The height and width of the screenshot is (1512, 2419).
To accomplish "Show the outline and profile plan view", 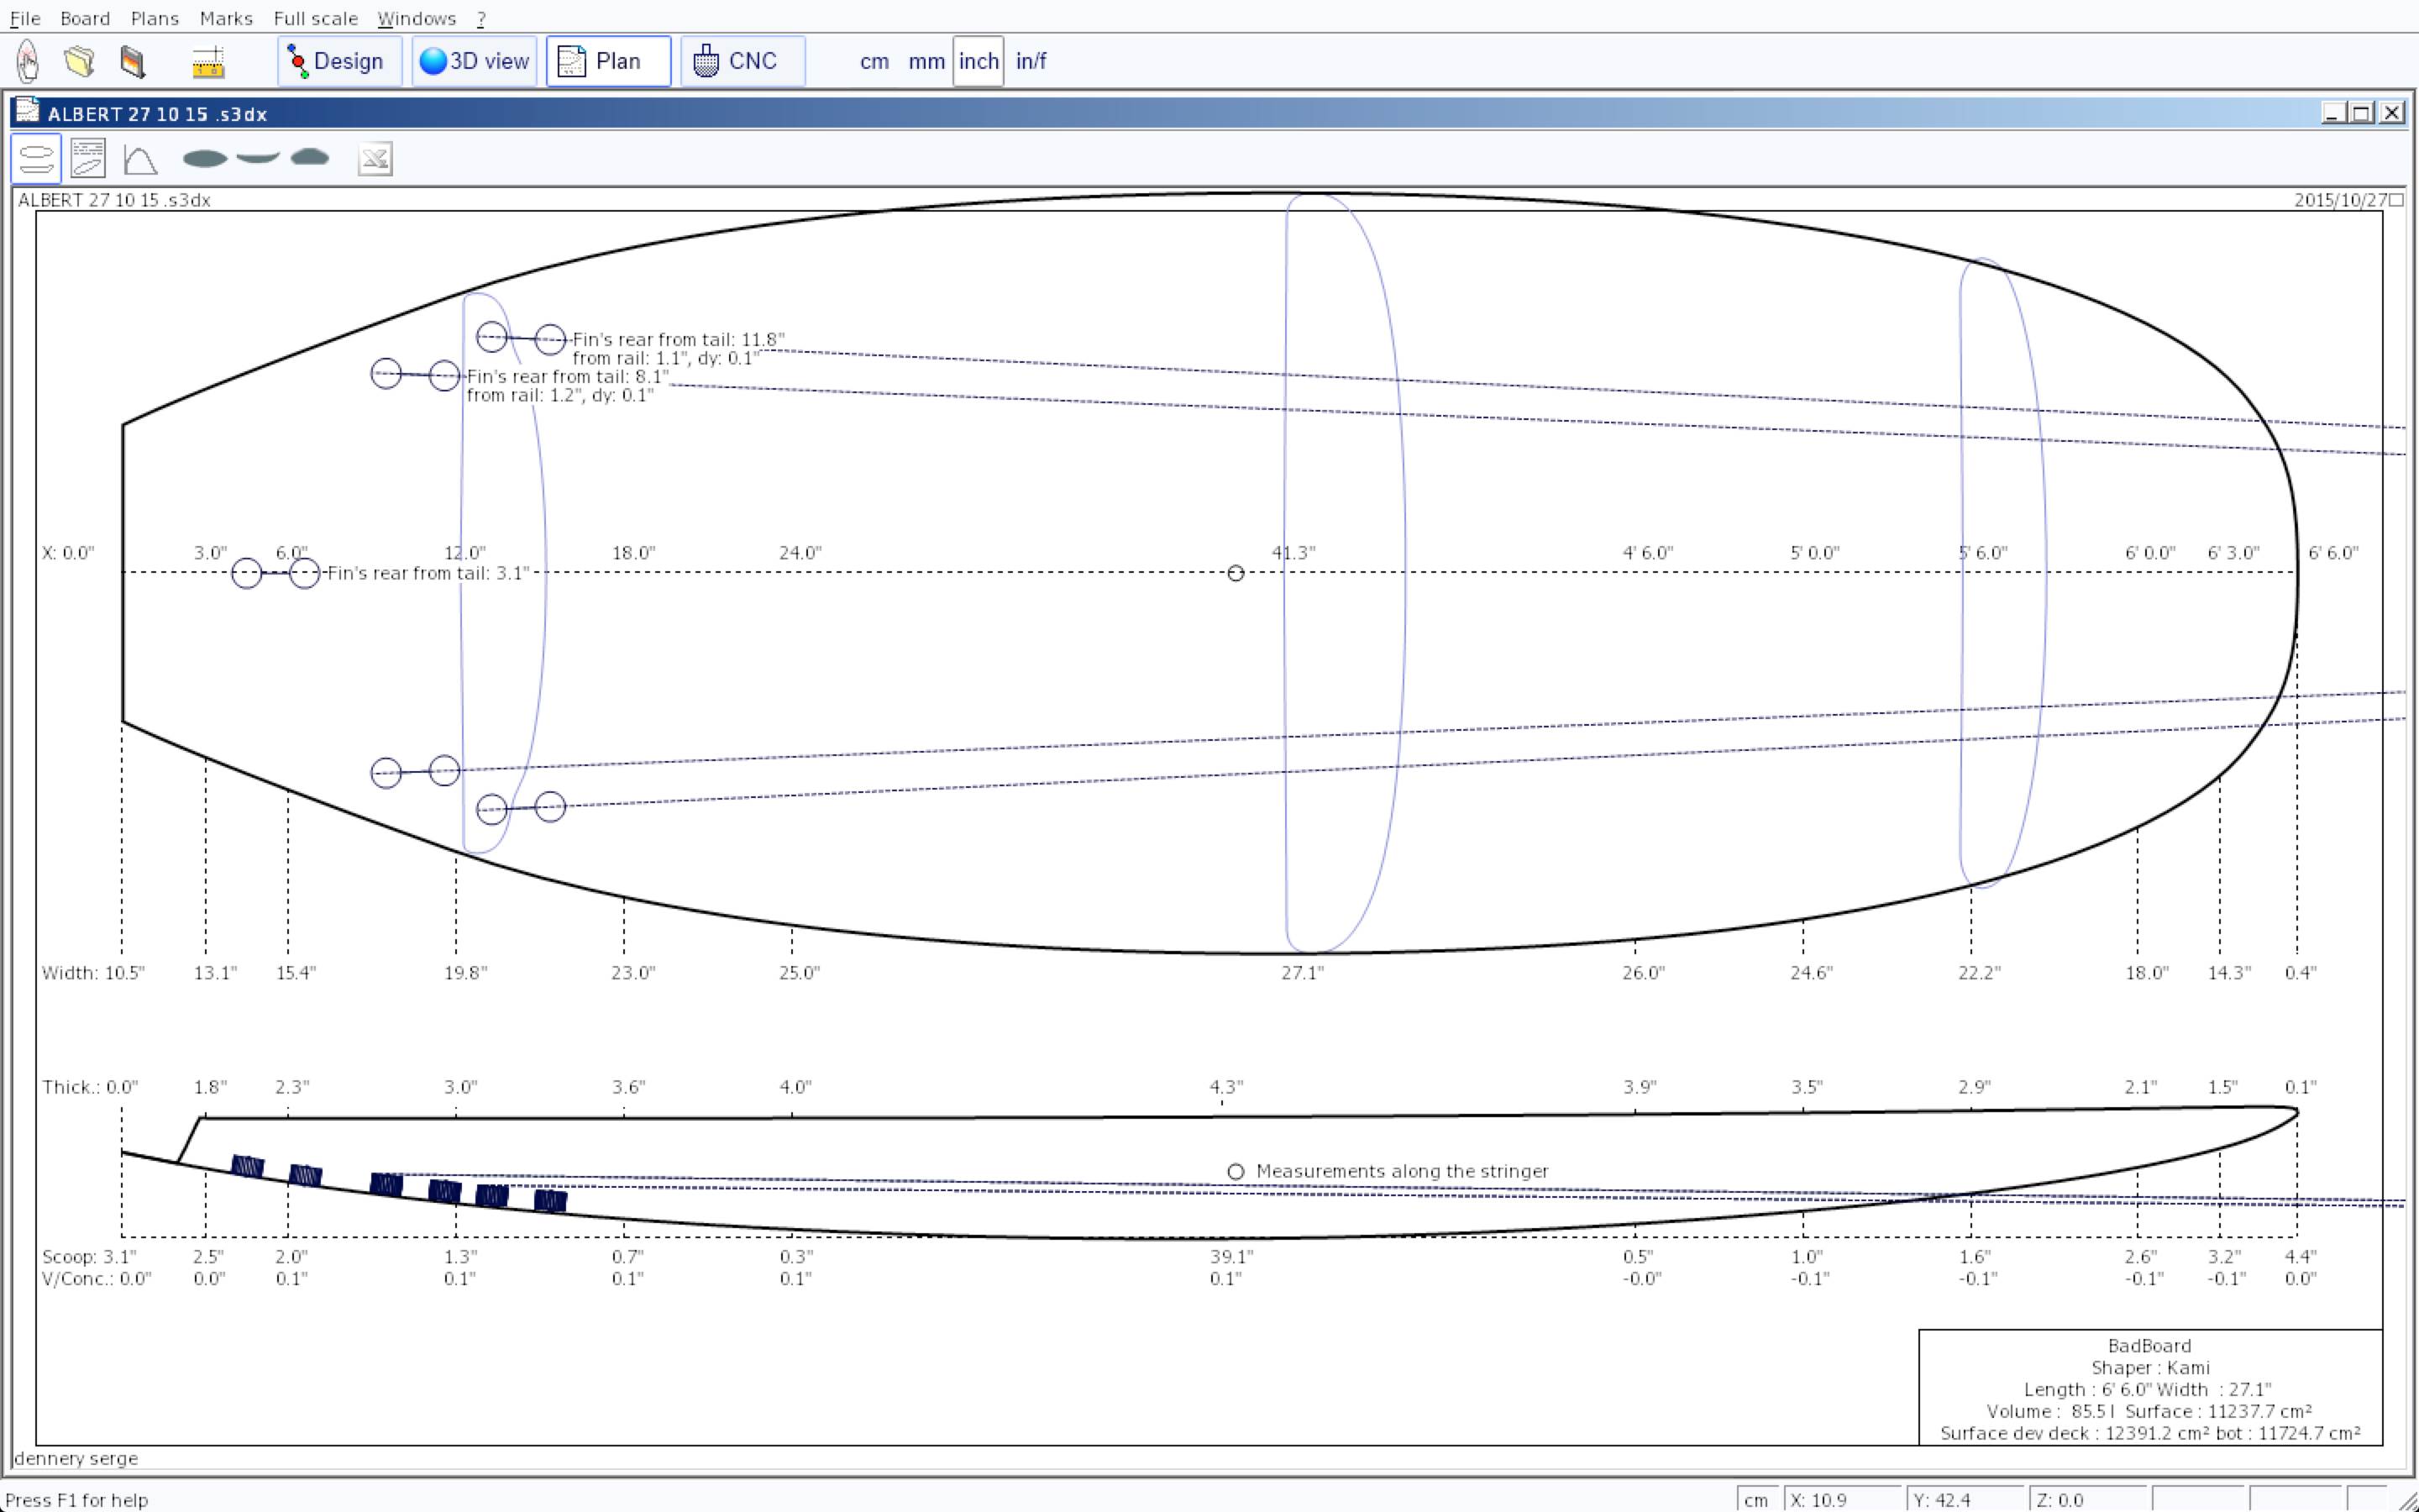I will (x=36, y=159).
